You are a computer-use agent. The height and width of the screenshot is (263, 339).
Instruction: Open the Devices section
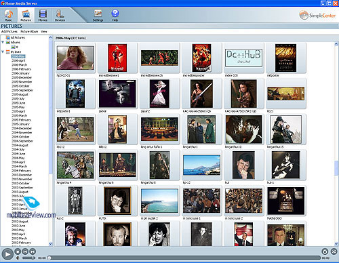(x=60, y=15)
